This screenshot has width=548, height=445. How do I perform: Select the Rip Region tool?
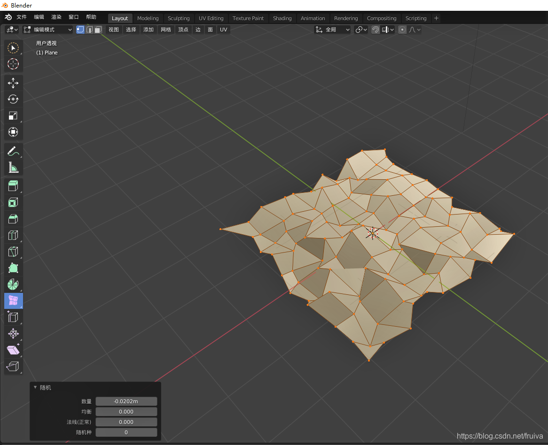tap(13, 367)
